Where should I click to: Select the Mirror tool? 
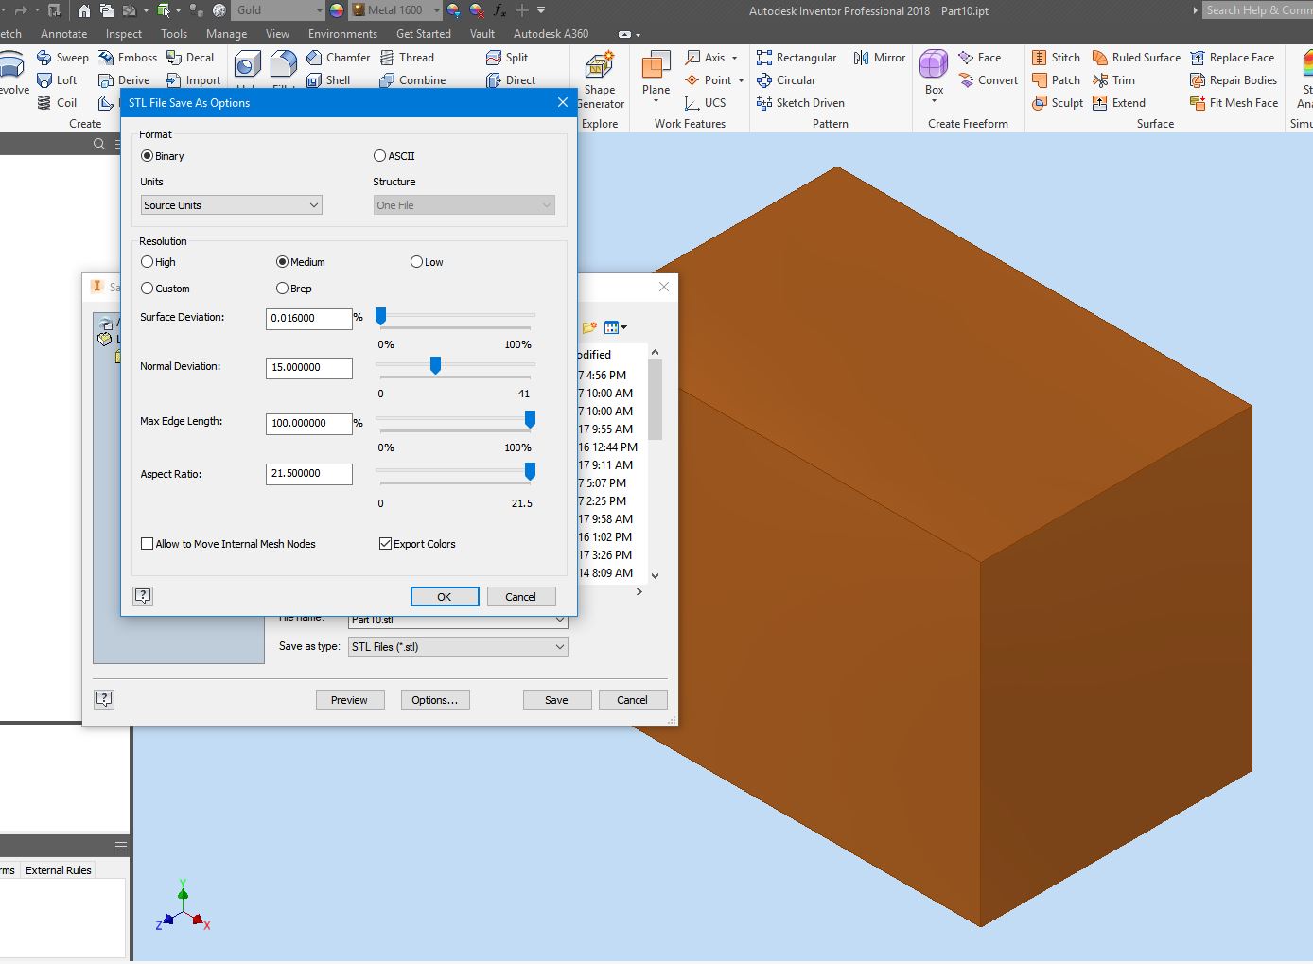880,58
